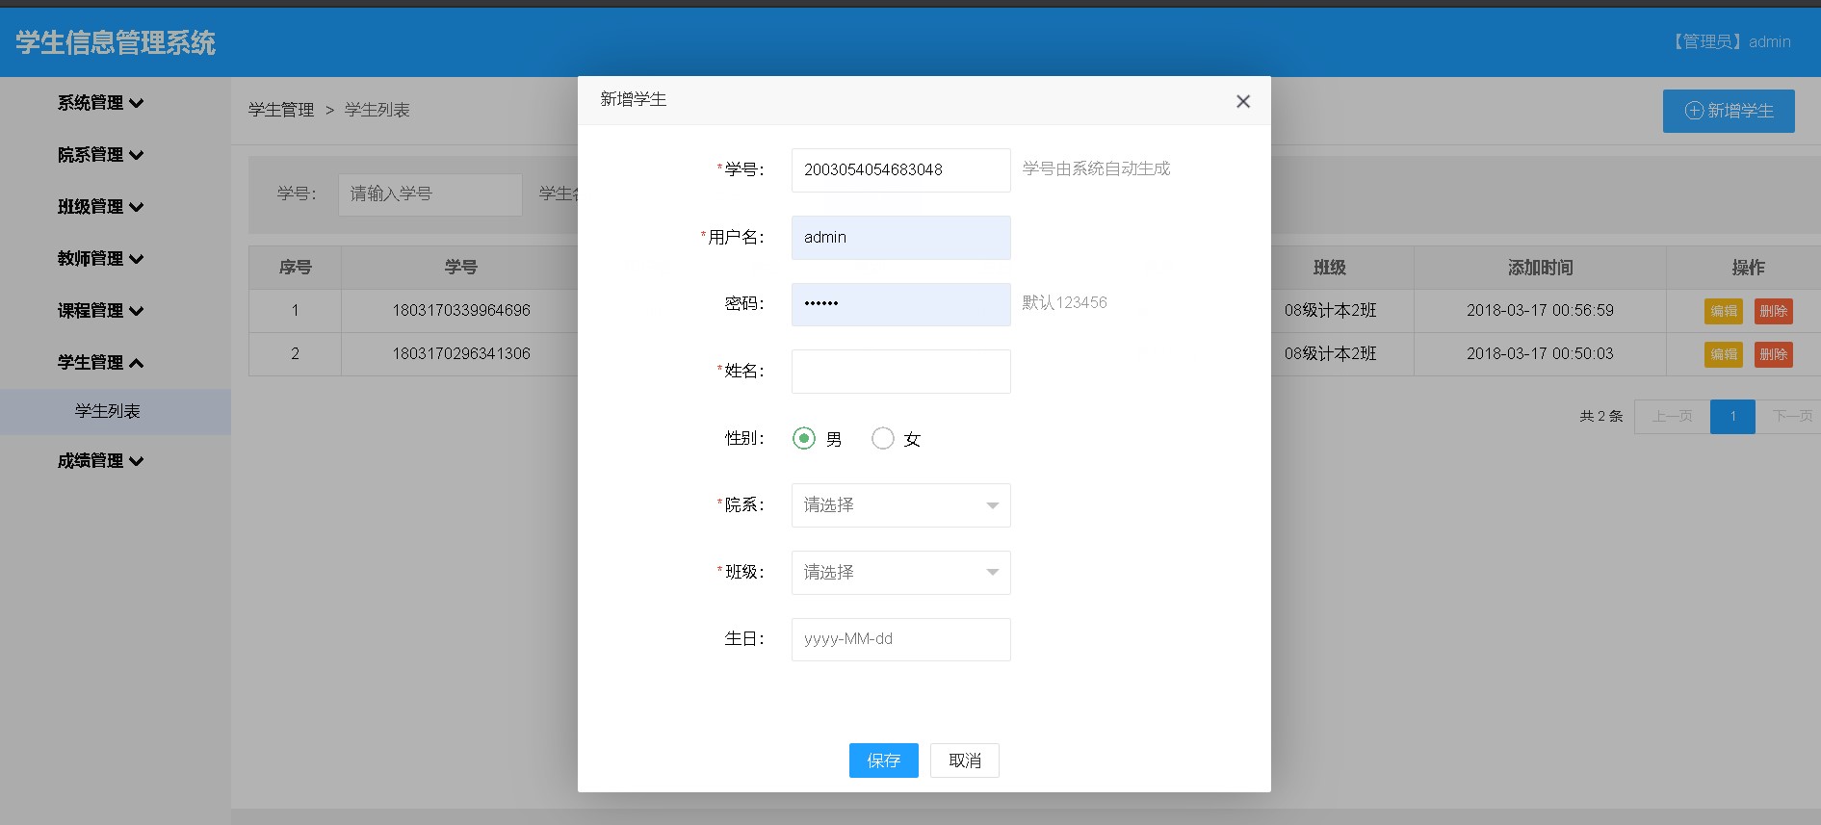The width and height of the screenshot is (1821, 825).
Task: Click the 添加时间 column header
Action: [x=1540, y=268]
